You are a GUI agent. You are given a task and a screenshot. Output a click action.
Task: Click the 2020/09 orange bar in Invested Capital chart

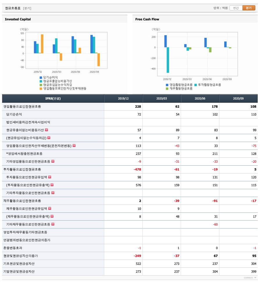click(x=98, y=60)
